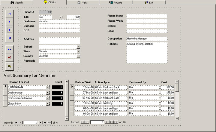Click Occupation field Marketing Manager

[147, 39]
